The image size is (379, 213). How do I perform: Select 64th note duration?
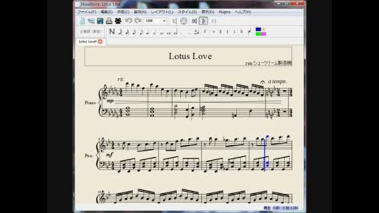click(x=120, y=32)
